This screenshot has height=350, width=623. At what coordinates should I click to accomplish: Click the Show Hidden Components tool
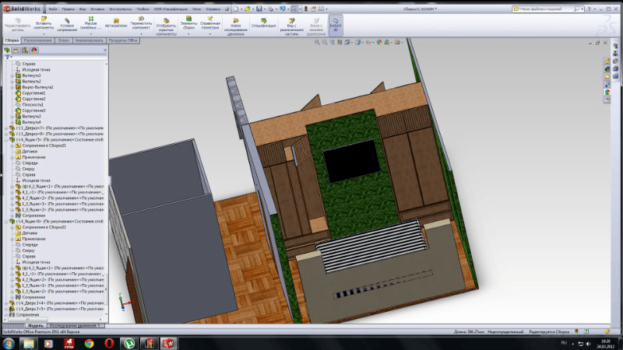click(x=166, y=24)
